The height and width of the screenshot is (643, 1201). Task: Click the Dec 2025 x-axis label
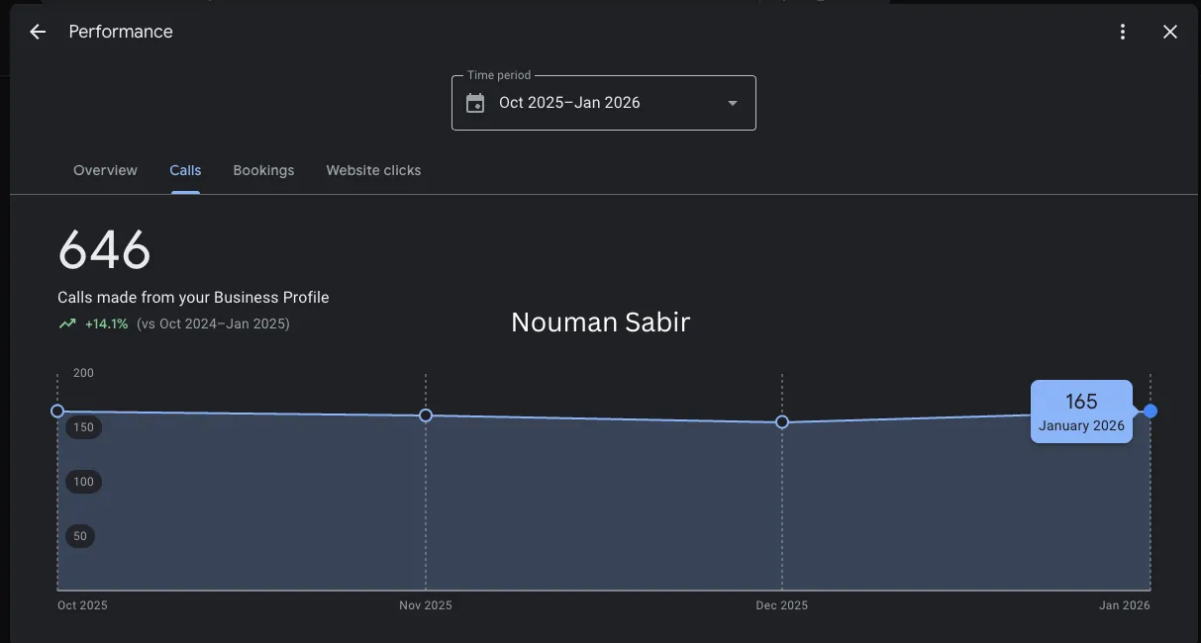point(782,605)
